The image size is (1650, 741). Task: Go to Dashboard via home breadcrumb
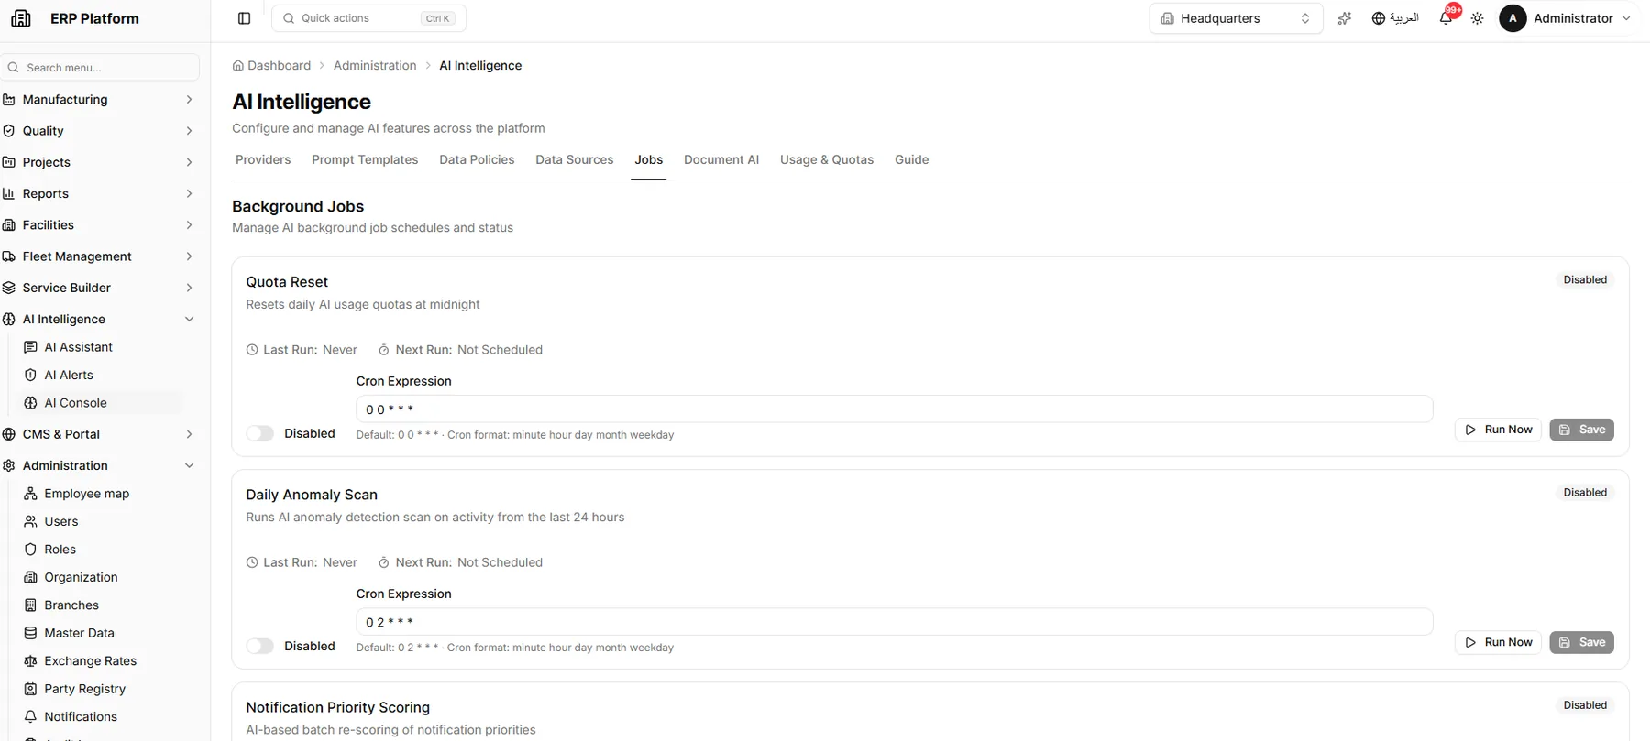point(271,66)
